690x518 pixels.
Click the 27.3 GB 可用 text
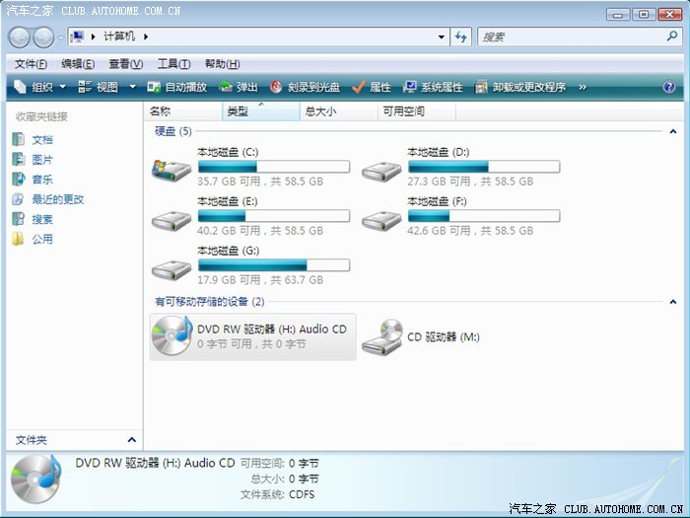(439, 182)
